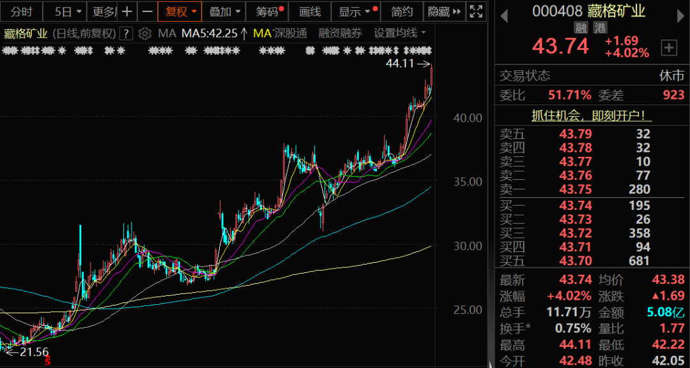Screen dimensions: 690x368
Task: Add stock to watchlist with plus box
Action: pos(669,47)
